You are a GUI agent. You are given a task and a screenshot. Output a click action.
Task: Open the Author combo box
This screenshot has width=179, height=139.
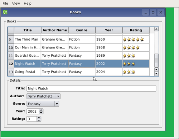tap(43, 96)
